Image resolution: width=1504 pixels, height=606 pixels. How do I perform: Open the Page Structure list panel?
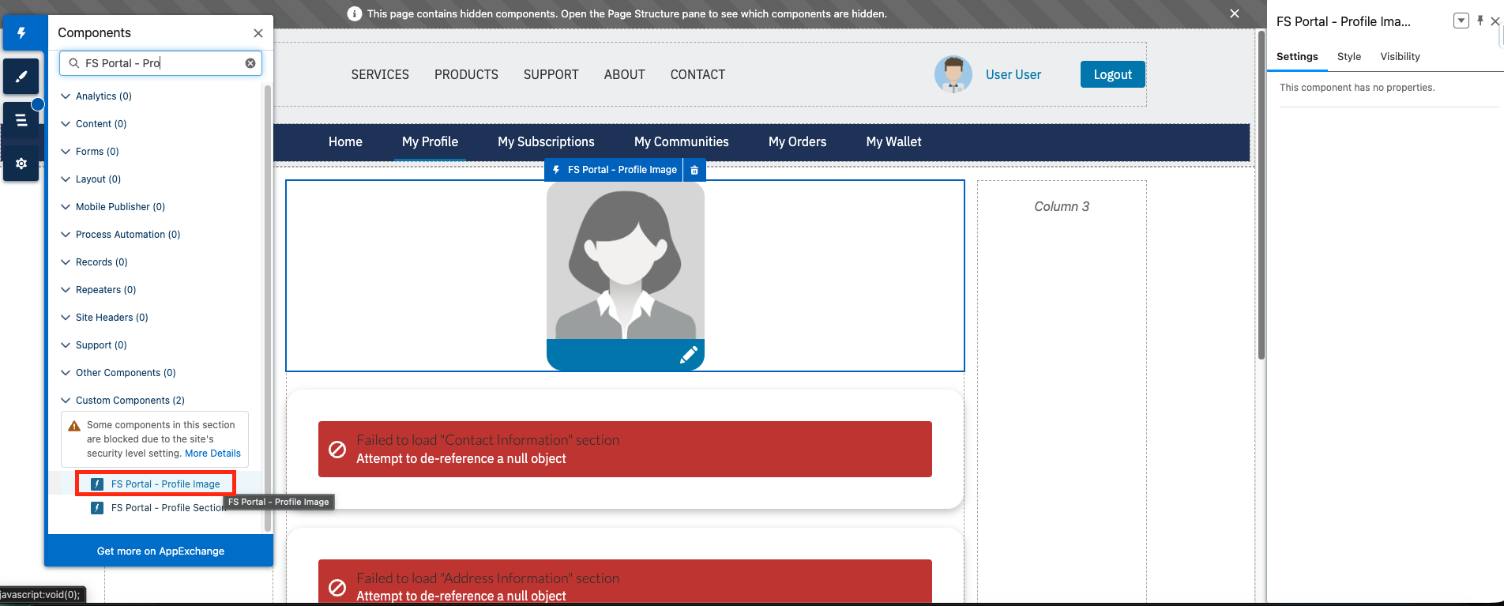coord(21,120)
